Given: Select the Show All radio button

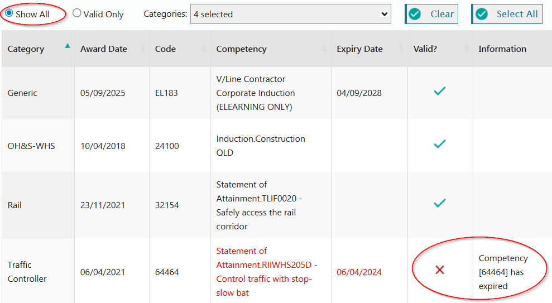Looking at the screenshot, I should click(9, 13).
